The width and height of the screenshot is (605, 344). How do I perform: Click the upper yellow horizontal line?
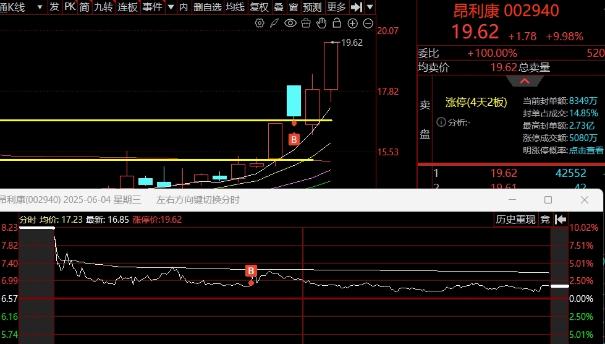coord(166,121)
